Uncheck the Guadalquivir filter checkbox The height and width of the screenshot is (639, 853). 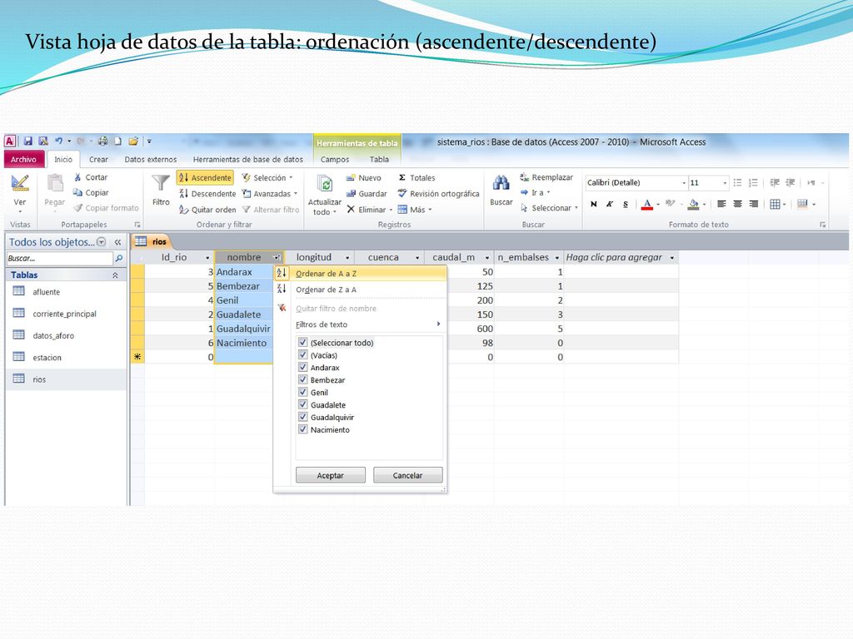coord(303,418)
